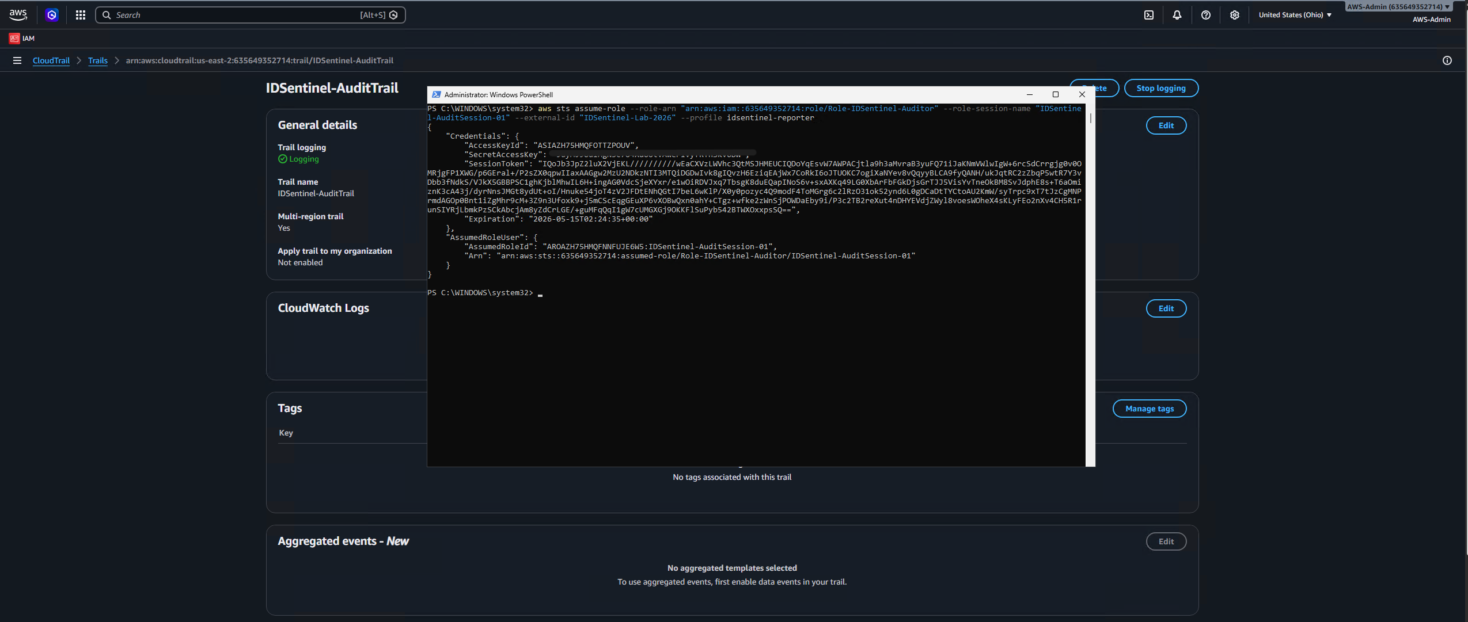Click the Manage tags button
Viewport: 1468px width, 622px height.
click(x=1150, y=409)
